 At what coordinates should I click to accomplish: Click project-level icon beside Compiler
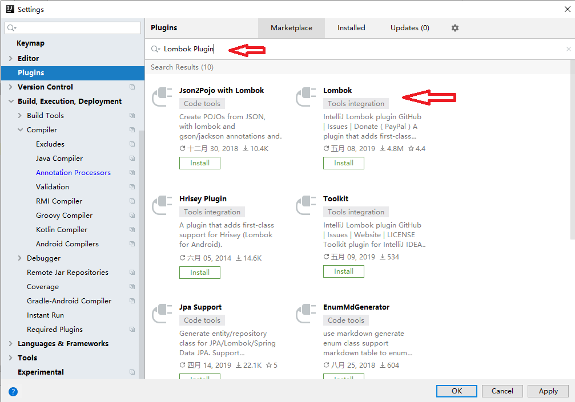(x=132, y=130)
